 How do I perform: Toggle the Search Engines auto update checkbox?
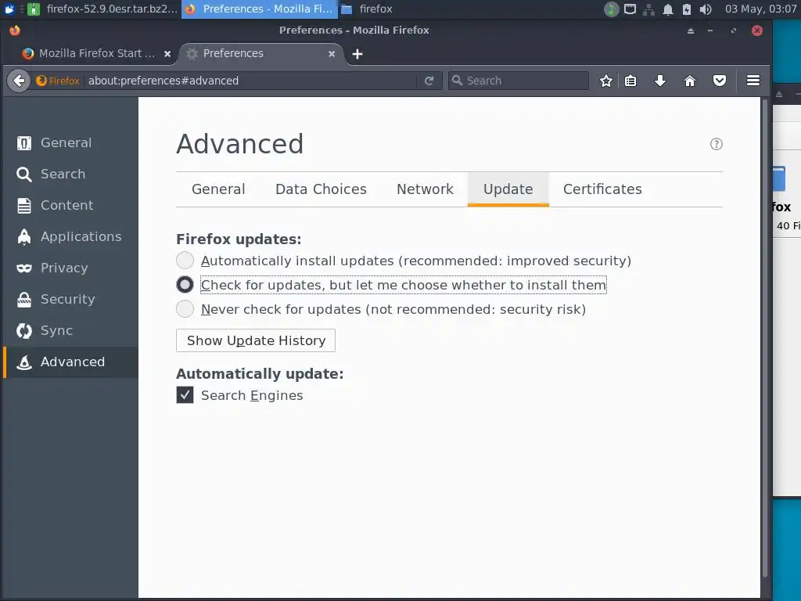tap(185, 395)
